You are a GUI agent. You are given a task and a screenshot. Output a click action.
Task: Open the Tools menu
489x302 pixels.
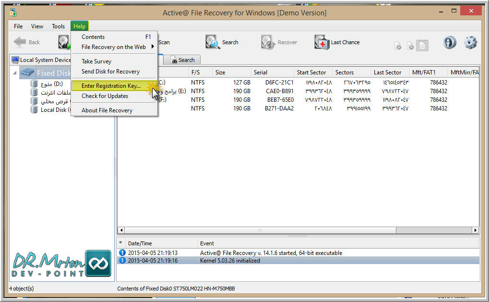tap(59, 26)
